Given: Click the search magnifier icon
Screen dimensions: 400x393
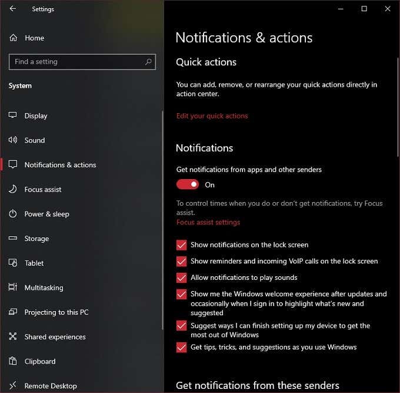Looking at the screenshot, I should (148, 62).
